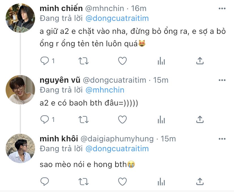Screen dimensions: 234x193
Task: View analytics for minh khôi's tweet
Action: pos(161,181)
